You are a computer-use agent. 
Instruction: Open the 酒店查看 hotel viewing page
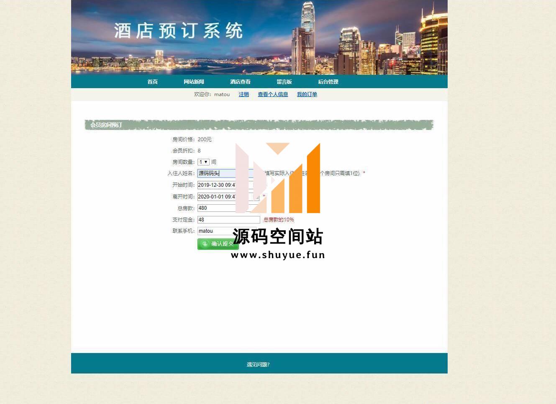click(240, 82)
